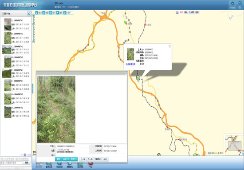The width and height of the screenshot is (244, 170).
Task: Click the map zoom level slider handle
Action: (34, 24)
